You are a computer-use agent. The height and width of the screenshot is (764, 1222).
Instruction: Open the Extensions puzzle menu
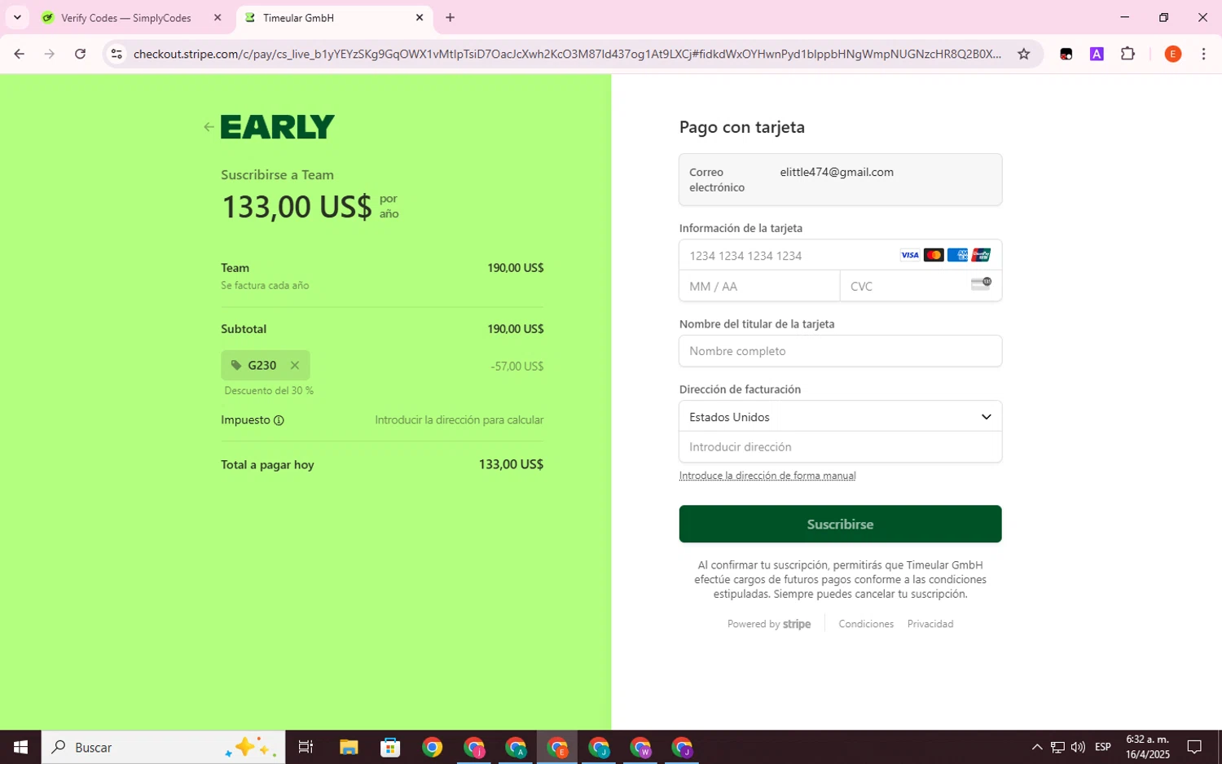click(x=1127, y=54)
